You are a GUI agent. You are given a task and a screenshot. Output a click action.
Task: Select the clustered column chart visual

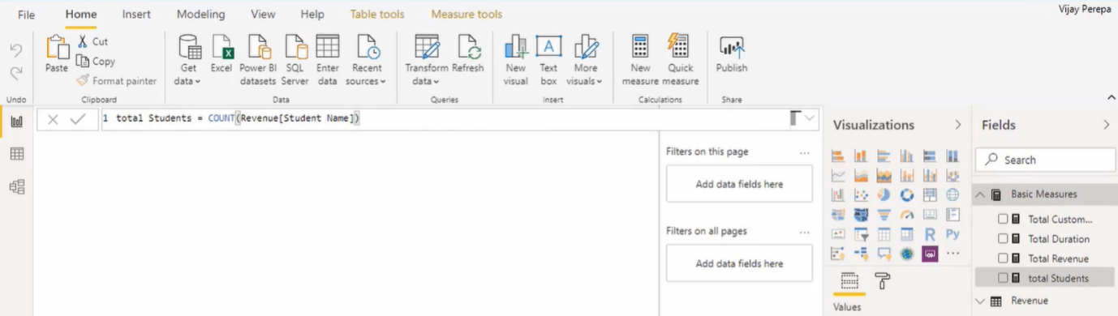point(906,156)
